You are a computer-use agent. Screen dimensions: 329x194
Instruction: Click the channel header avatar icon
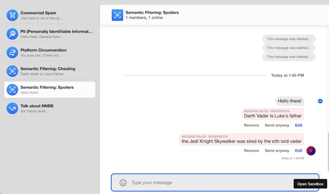pos(117,15)
